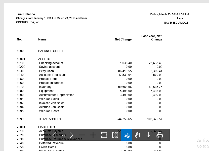Image resolution: width=209 pixels, height=151 pixels.
Task: Click the TOTAL ASSETS row label
Action: click(x=49, y=119)
